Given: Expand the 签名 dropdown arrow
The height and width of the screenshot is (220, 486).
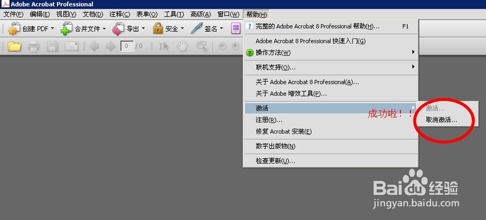Looking at the screenshot, I should coord(221,28).
